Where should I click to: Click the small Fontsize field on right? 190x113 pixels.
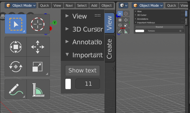(x=165, y=31)
